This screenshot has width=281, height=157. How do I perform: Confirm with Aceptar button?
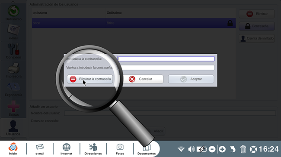pos(191,79)
